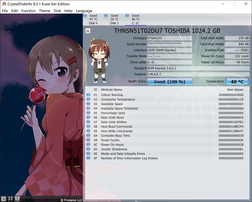Click Total Host Reads value 270 GB
Viewport: 252px width, 202px height.
coord(237,38)
